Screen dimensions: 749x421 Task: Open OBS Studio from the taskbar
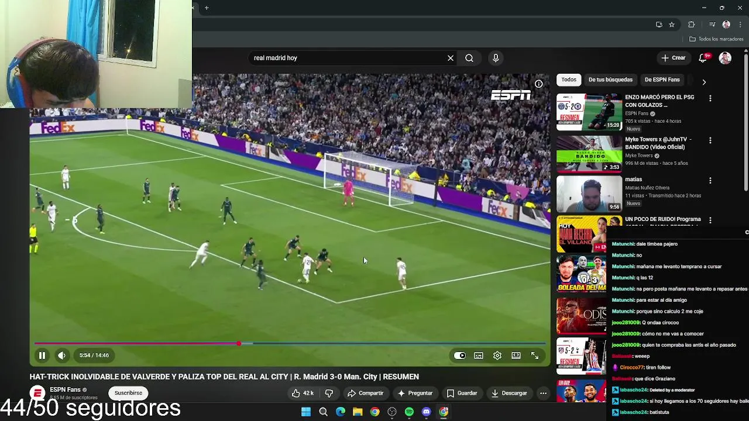(x=392, y=412)
